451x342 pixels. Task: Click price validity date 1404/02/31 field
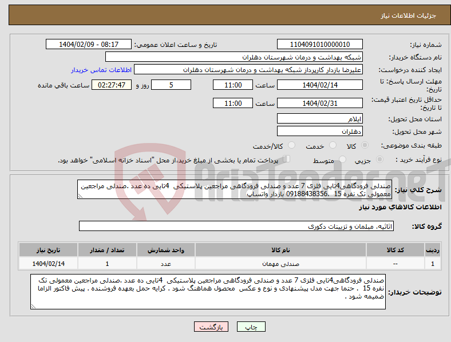(x=320, y=103)
